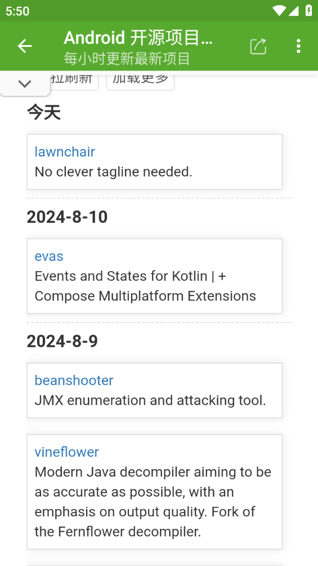Screen dimensions: 318x566
Task: Tap the 5:50 clock in the status bar
Action: (x=17, y=11)
